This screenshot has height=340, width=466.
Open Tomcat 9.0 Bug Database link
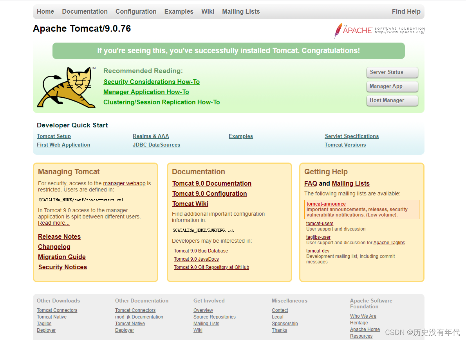pos(201,251)
